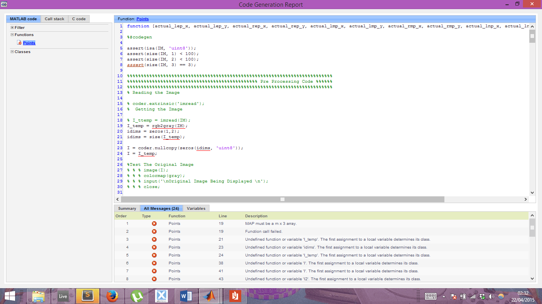Select Points in the Functions tree
This screenshot has width=542, height=304.
point(29,43)
